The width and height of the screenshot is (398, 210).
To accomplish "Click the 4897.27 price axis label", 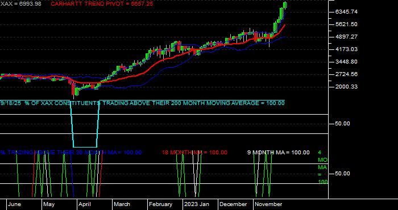I will (x=346, y=37).
